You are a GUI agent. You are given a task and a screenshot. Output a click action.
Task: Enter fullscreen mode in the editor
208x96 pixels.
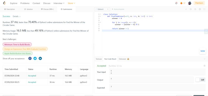[204, 9]
